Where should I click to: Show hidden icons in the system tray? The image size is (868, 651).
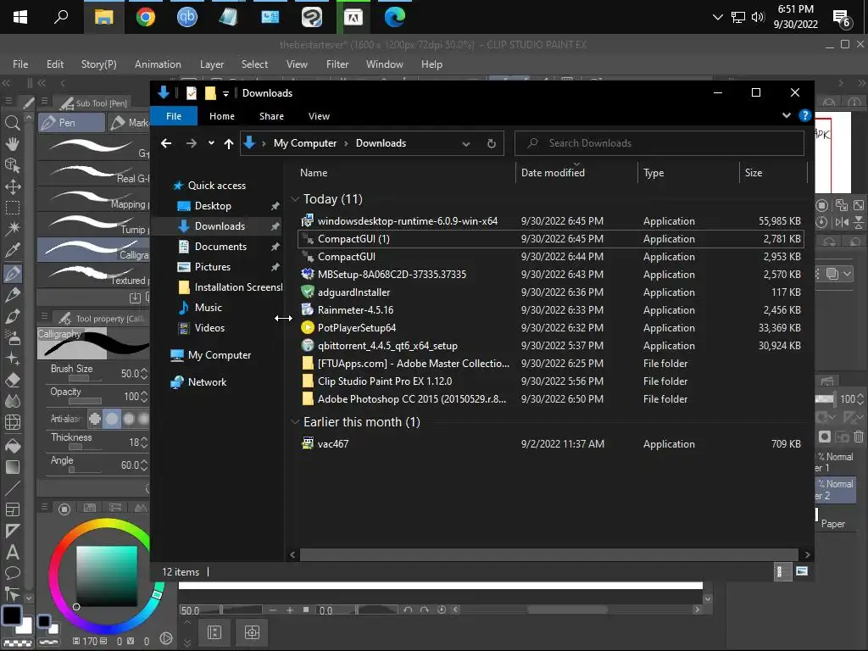[x=717, y=17]
